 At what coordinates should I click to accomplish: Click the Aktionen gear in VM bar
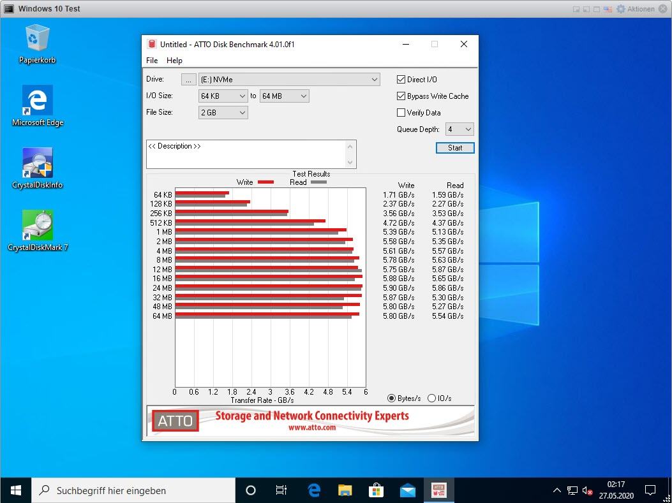(621, 8)
